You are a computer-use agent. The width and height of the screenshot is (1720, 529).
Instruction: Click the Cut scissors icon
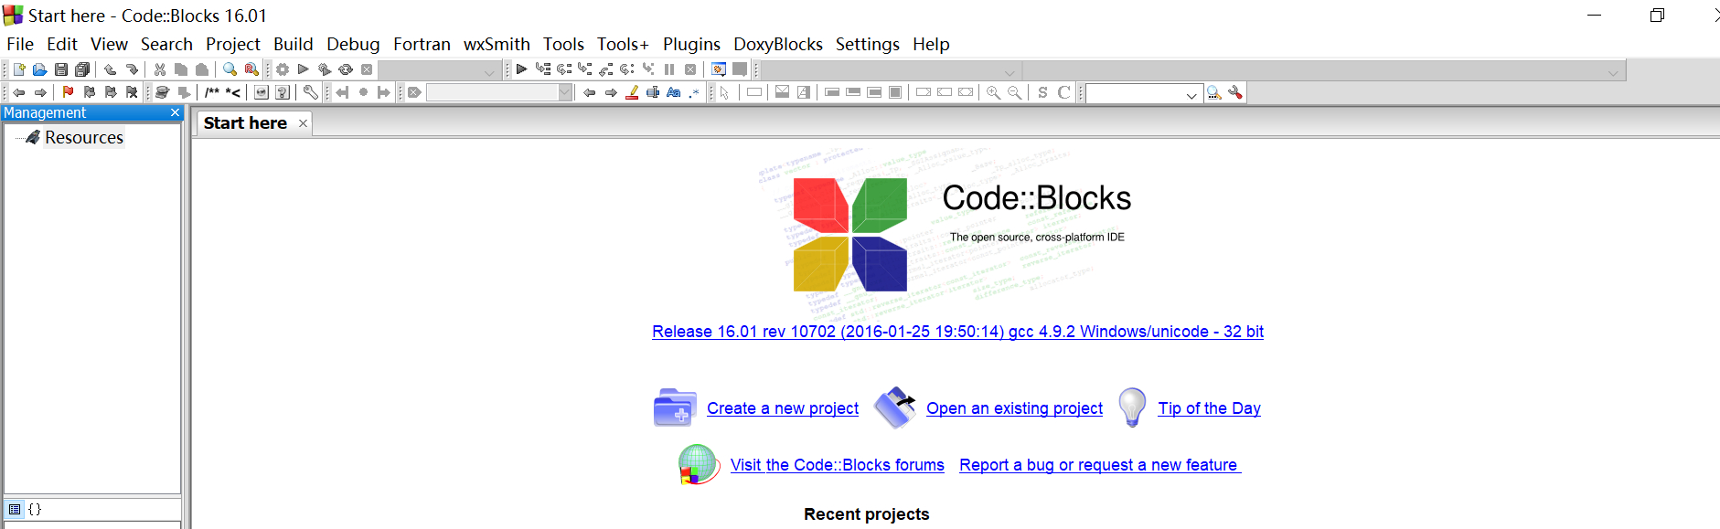click(160, 69)
